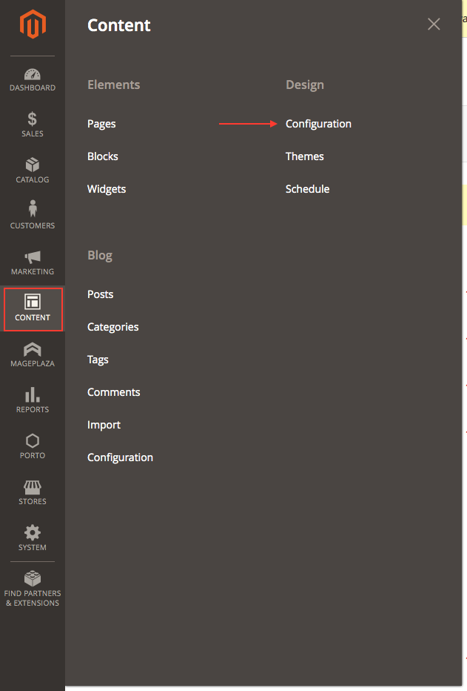
Task: Select the Sales icon in the sidebar
Action: tap(32, 125)
